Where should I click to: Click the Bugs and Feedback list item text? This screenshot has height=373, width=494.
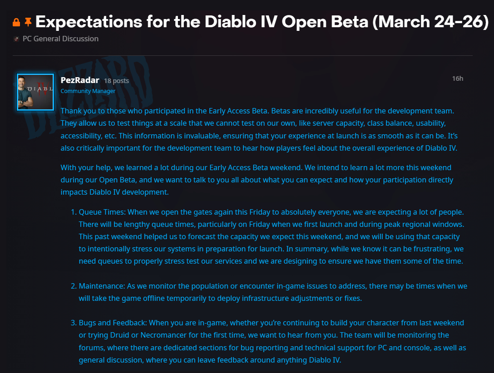click(272, 341)
